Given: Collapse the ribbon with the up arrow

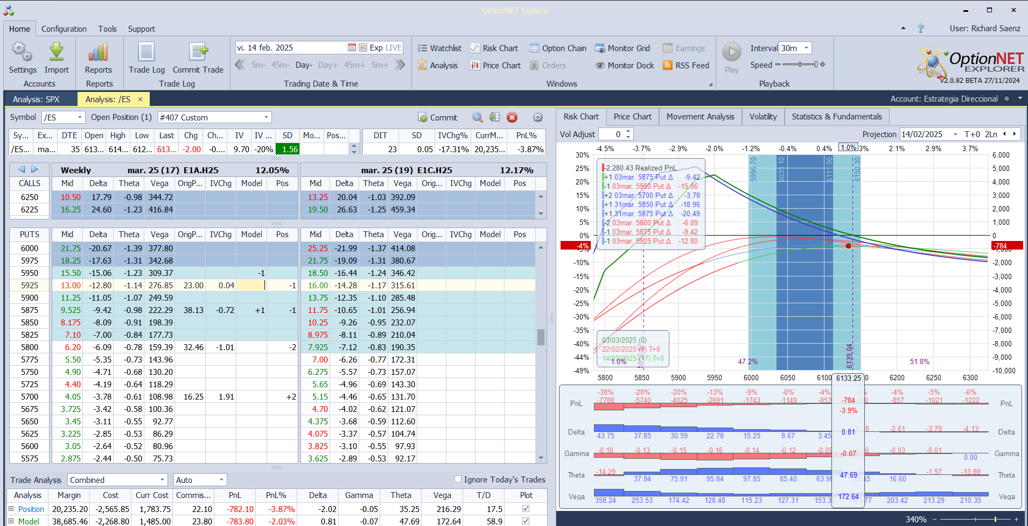Looking at the screenshot, I should click(903, 29).
